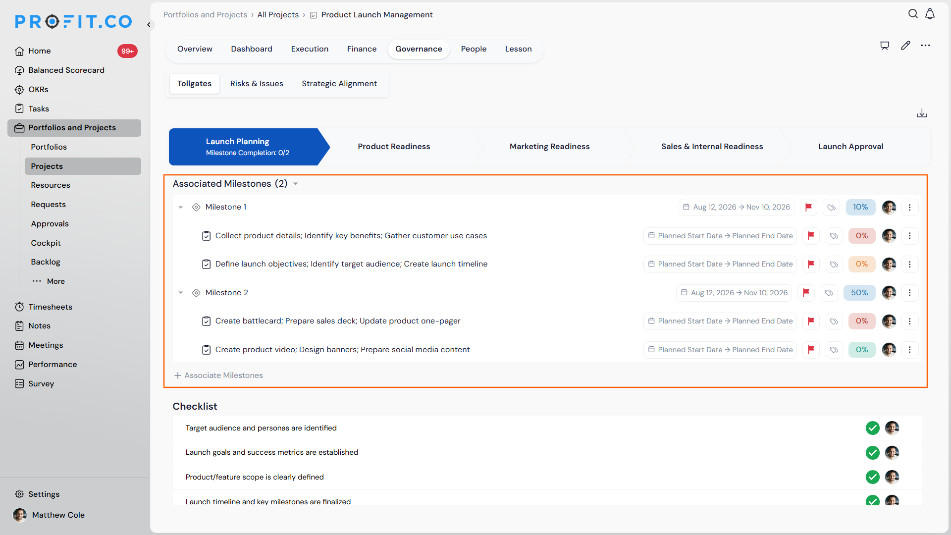Open the search icon in top bar

click(913, 14)
